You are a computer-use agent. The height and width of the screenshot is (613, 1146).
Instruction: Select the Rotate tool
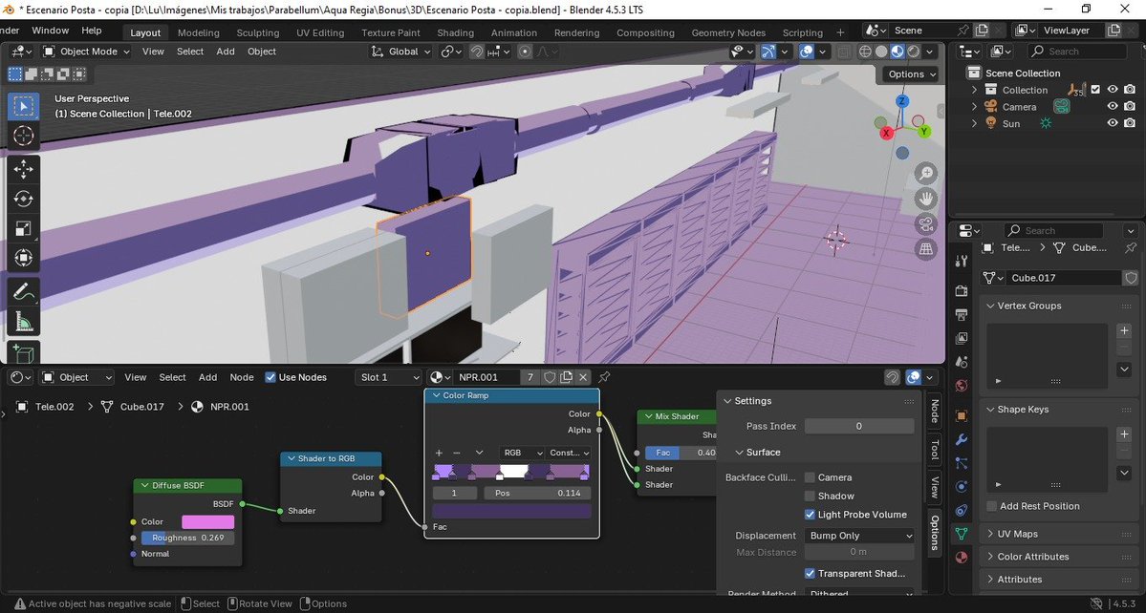tap(23, 199)
